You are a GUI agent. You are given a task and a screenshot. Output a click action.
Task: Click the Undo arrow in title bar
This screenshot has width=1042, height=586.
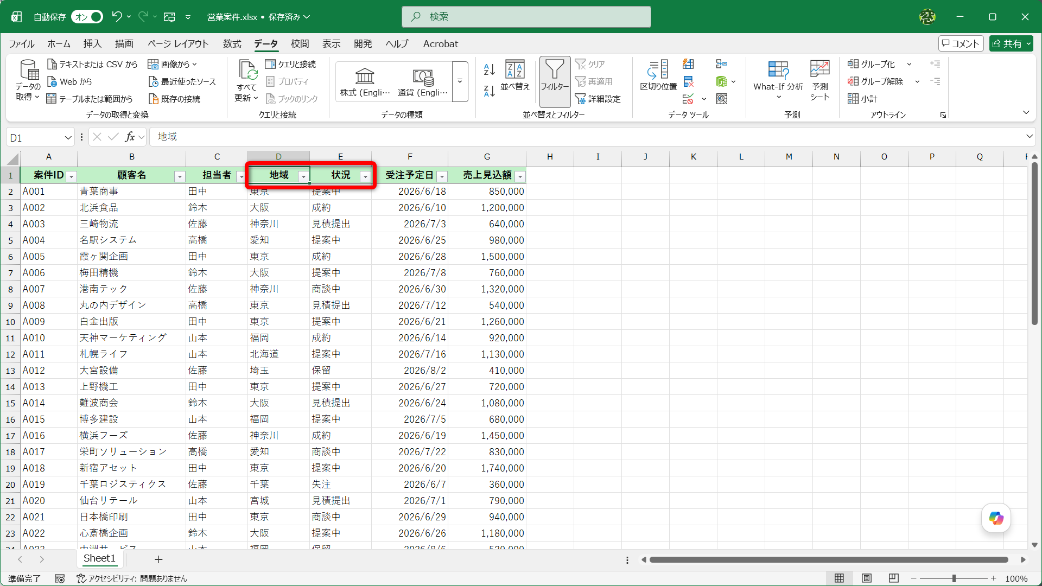117,17
